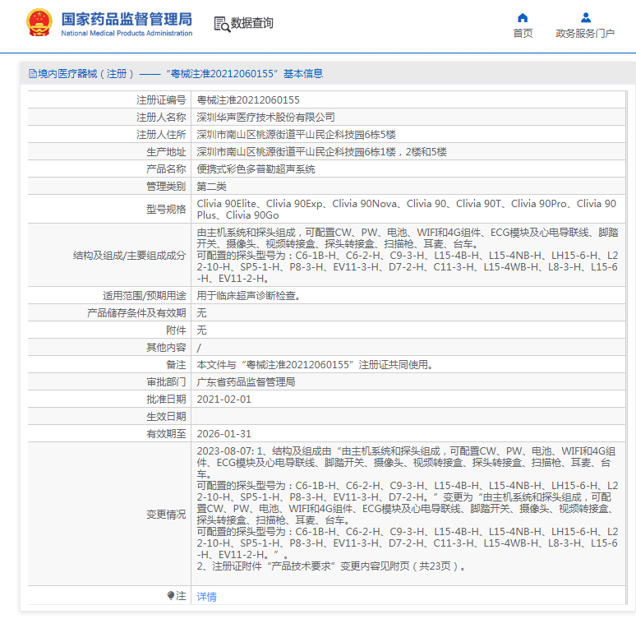Click the 结构及组成/主要组成成分 label
Viewport: 636px width, 619px height.
[129, 256]
